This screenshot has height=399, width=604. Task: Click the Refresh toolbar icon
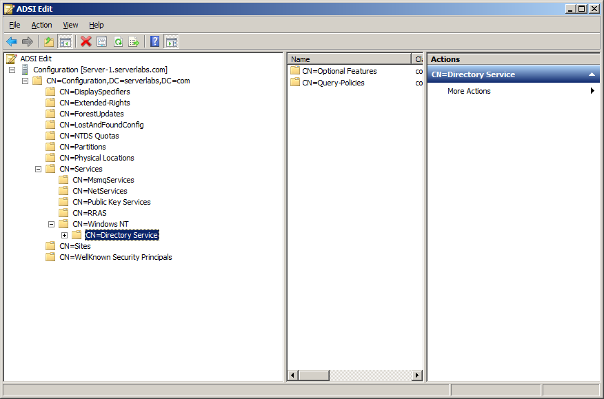118,41
